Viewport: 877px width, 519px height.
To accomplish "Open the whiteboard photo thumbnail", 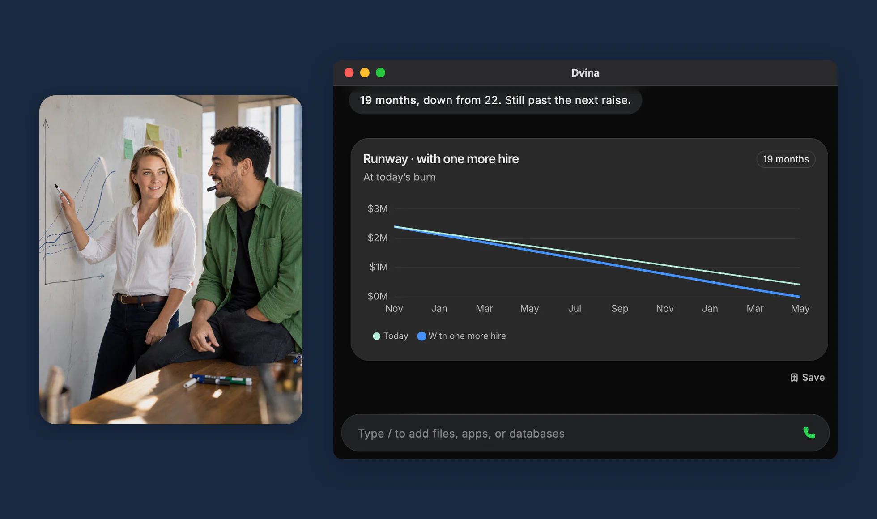I will pyautogui.click(x=171, y=259).
